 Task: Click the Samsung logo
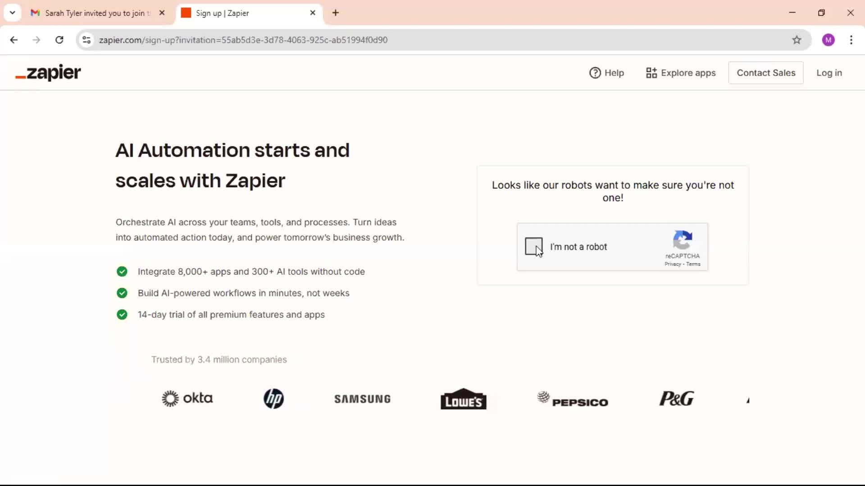coord(362,399)
